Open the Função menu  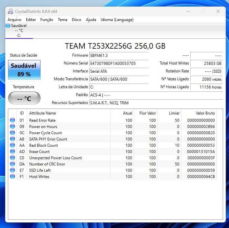(47, 20)
